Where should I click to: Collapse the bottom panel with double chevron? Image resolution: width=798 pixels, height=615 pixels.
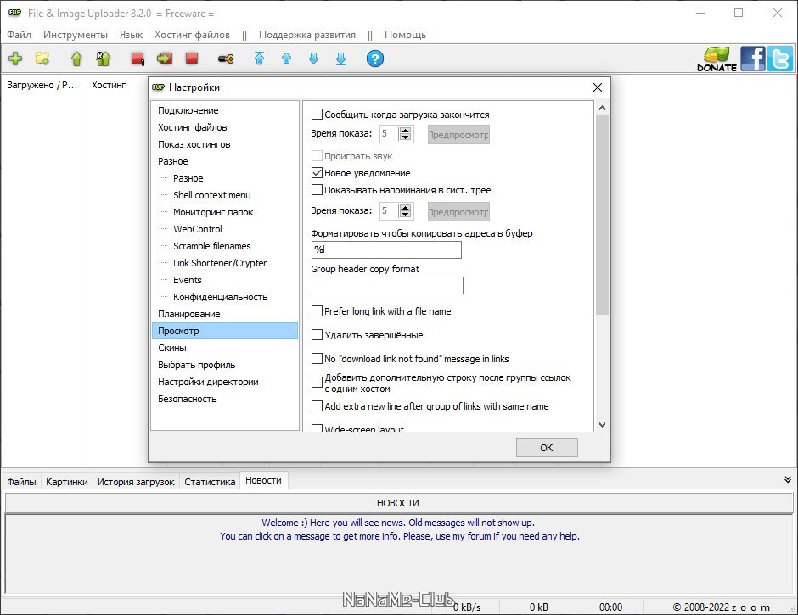click(787, 479)
